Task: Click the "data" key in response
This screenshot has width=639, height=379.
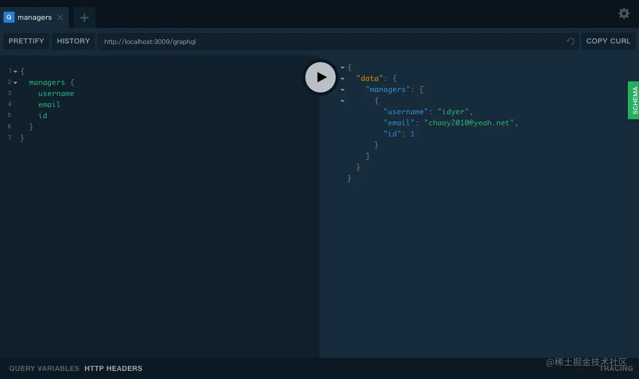Action: coord(370,78)
